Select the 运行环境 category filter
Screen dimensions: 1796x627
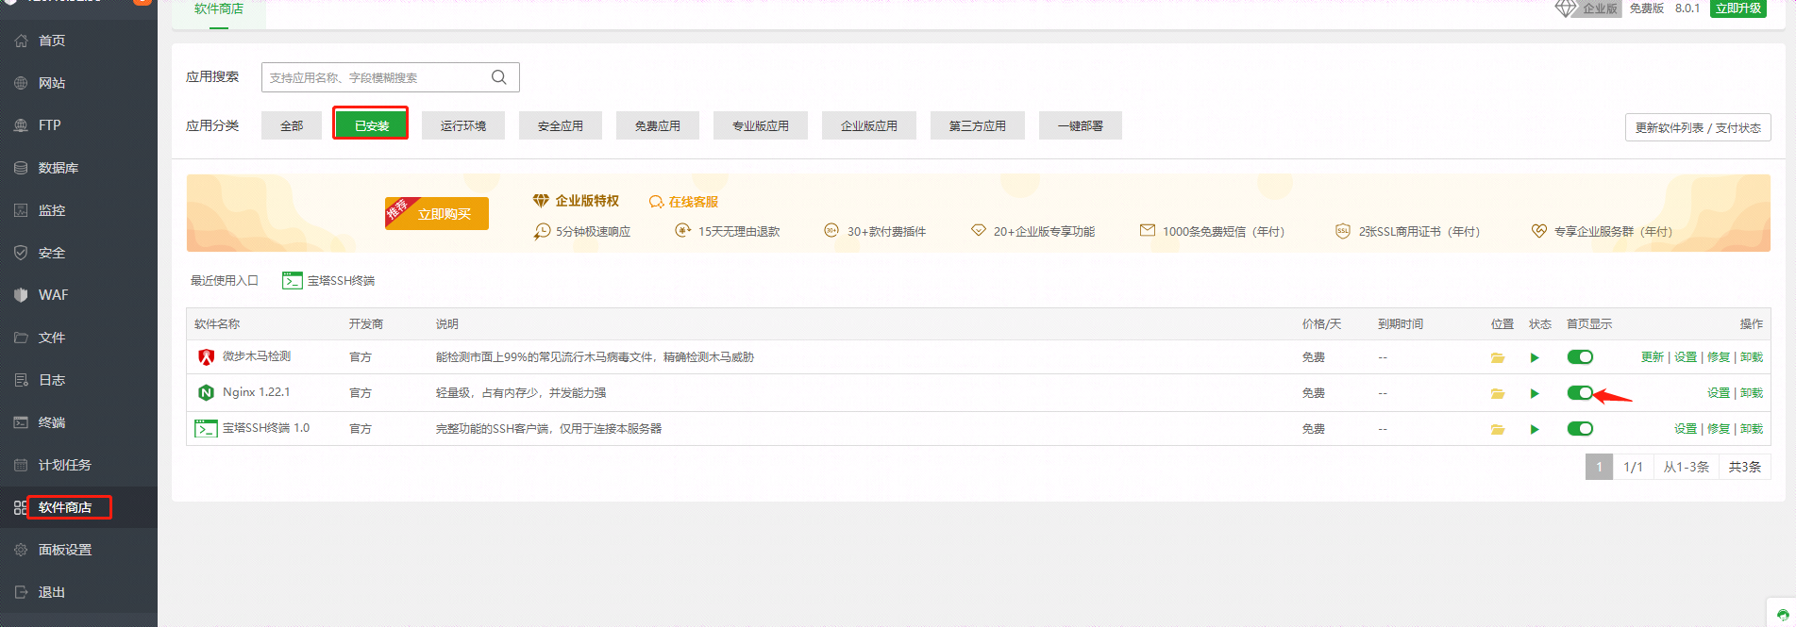click(463, 125)
